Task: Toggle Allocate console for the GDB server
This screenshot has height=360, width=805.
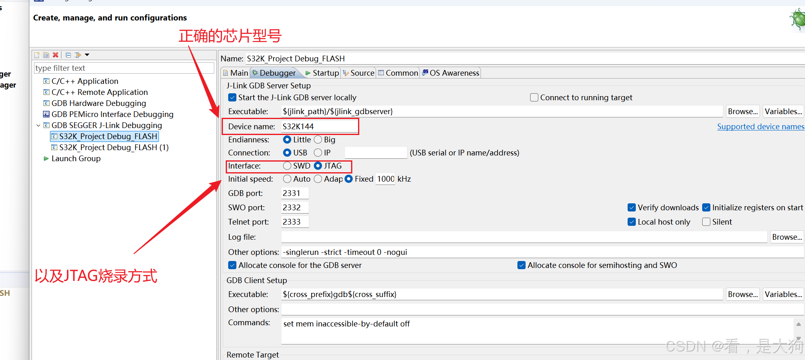Action: tap(232, 265)
